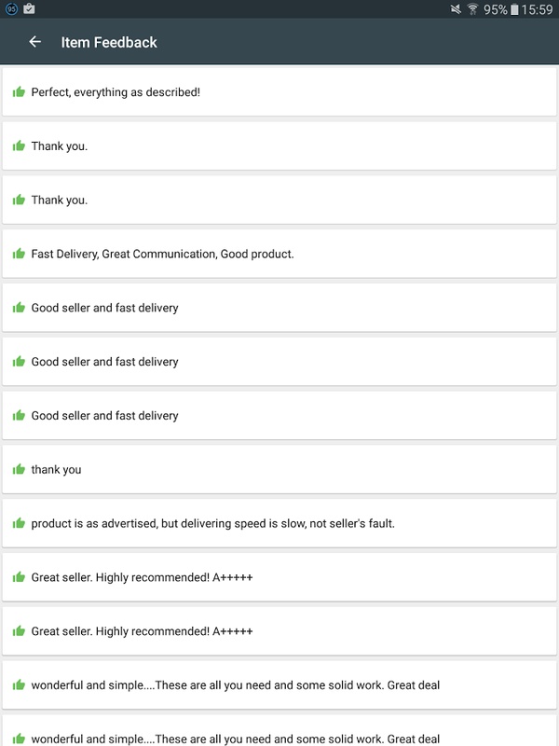Open 'Perfect, everything as described!' feedback card
This screenshot has width=559, height=746.
pos(279,91)
